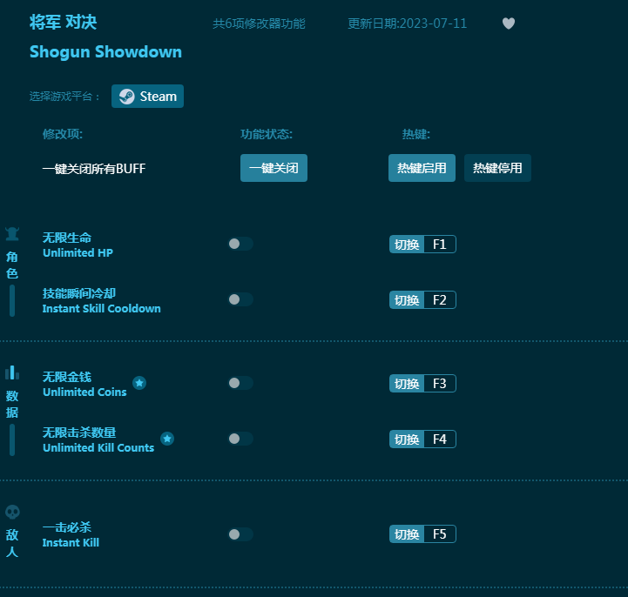Click the heart favorite icon

(509, 23)
